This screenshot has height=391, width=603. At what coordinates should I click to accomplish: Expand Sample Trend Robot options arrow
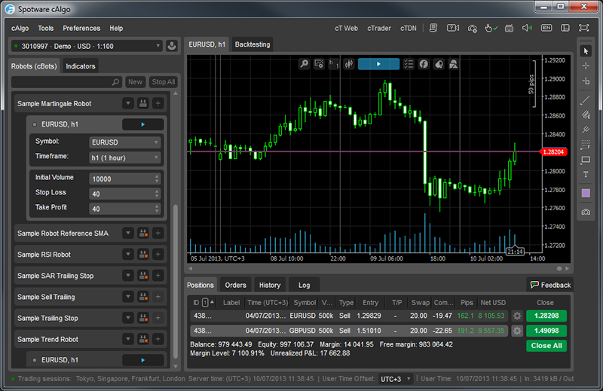(x=128, y=339)
